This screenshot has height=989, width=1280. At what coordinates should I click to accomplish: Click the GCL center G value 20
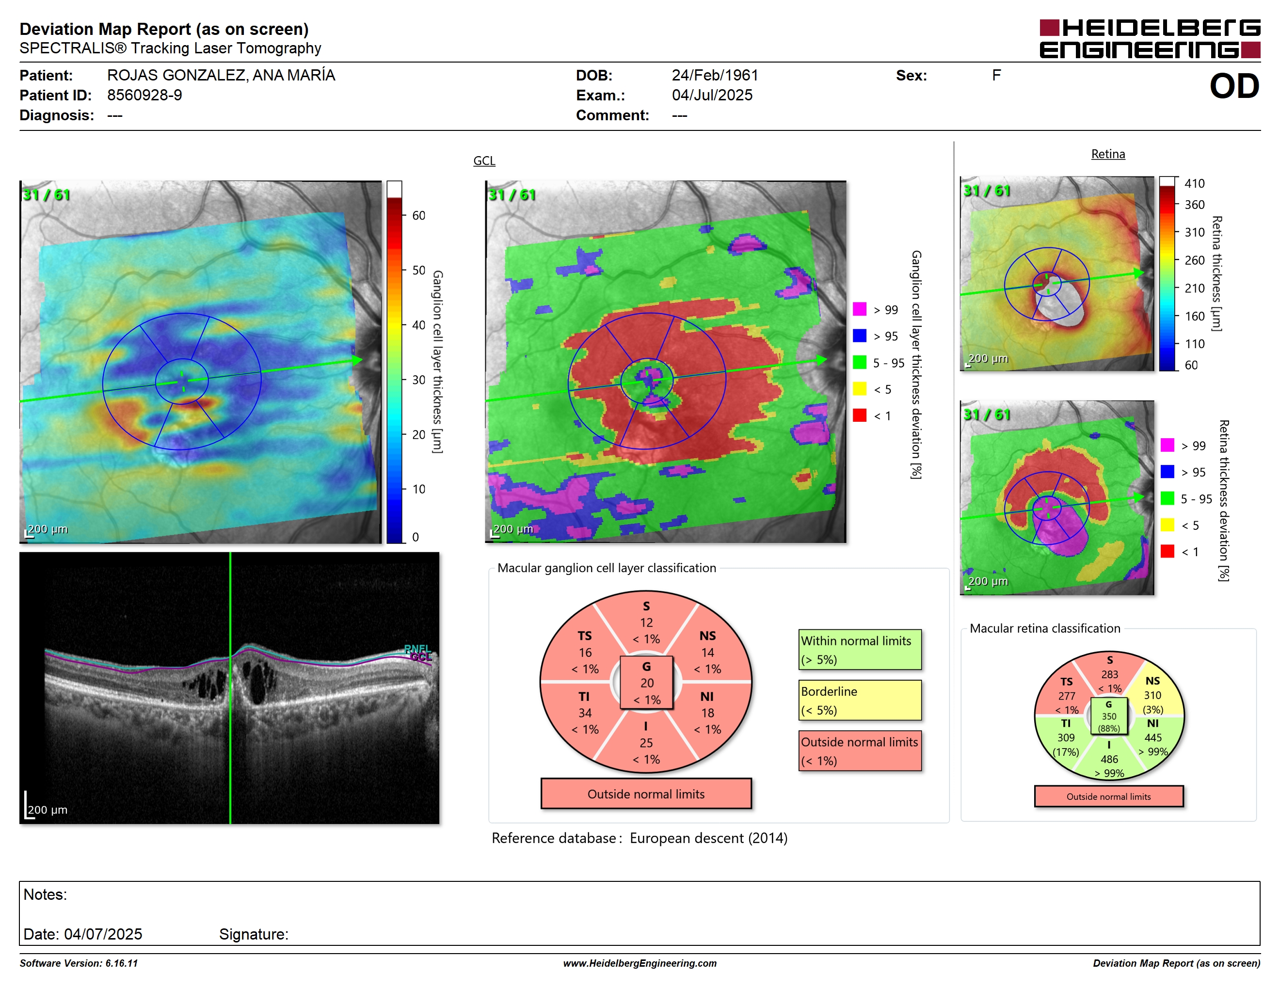[x=646, y=683]
